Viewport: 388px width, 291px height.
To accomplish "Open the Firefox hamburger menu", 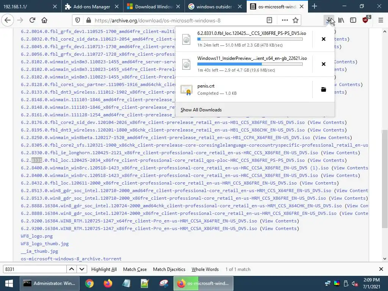I will 381,20.
